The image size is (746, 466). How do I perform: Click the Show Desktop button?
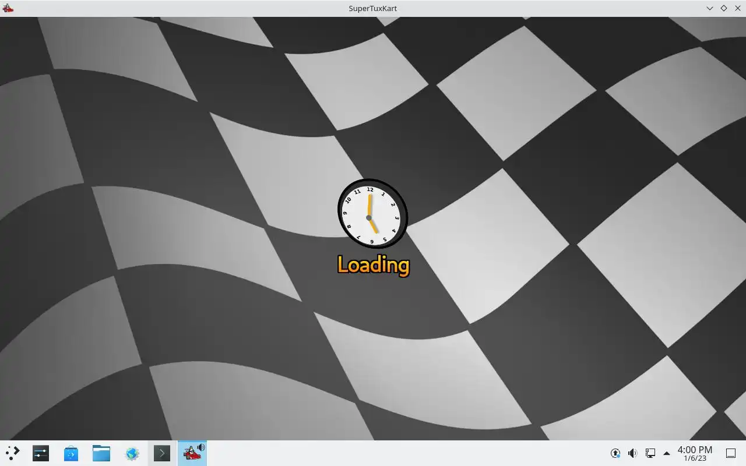click(731, 453)
